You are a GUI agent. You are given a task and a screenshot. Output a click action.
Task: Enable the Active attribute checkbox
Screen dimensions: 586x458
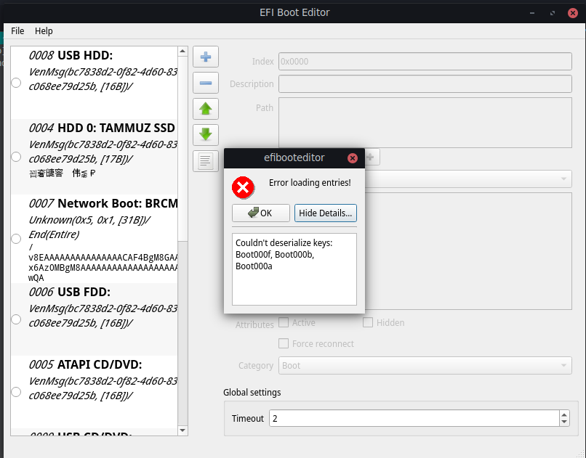282,322
